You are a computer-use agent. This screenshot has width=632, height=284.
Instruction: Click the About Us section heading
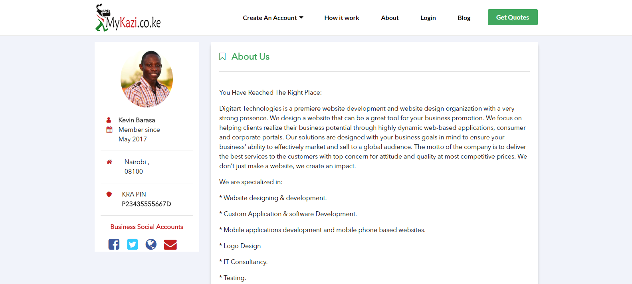tap(250, 57)
